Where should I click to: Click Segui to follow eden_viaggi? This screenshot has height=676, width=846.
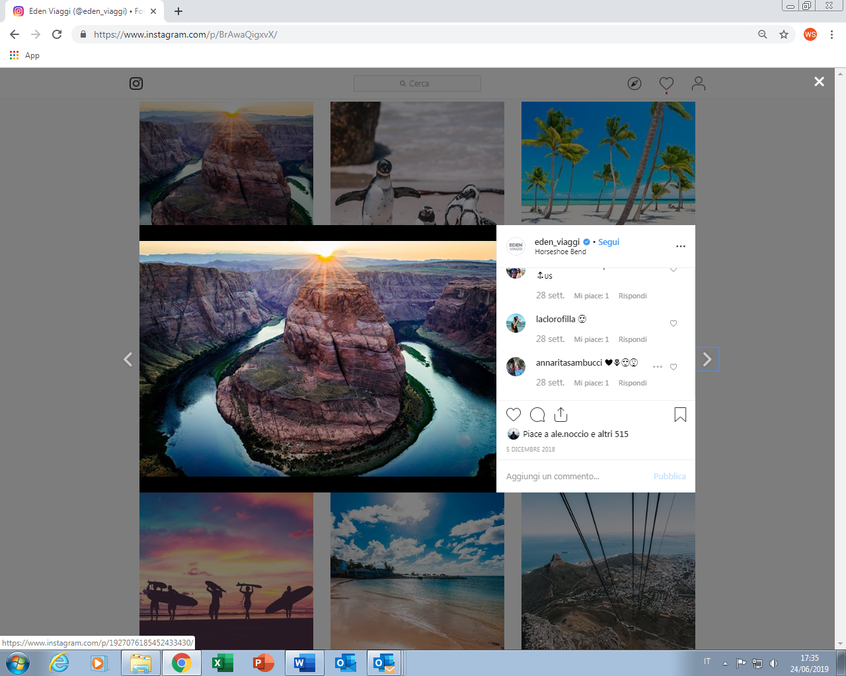coord(609,242)
